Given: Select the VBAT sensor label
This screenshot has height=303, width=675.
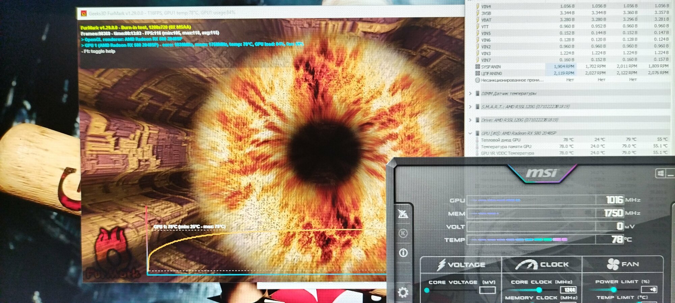Looking at the screenshot, I should tap(486, 20).
